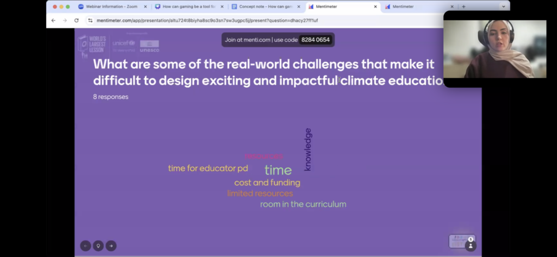Reload the Mentimeter page
This screenshot has width=557, height=257.
click(76, 20)
